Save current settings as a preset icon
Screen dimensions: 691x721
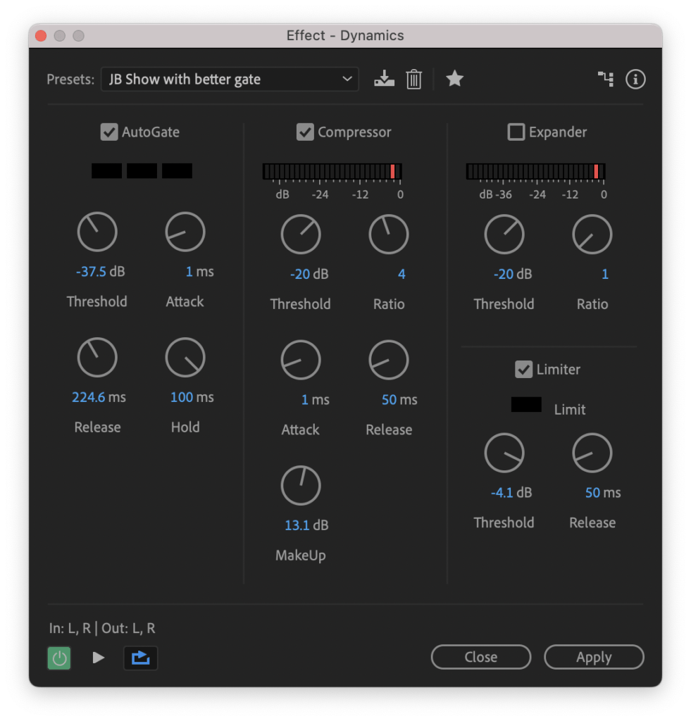coord(384,79)
